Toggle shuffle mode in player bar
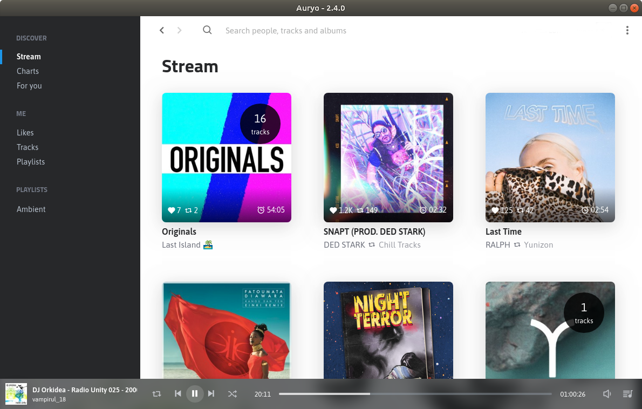Image resolution: width=642 pixels, height=409 pixels. click(x=232, y=394)
